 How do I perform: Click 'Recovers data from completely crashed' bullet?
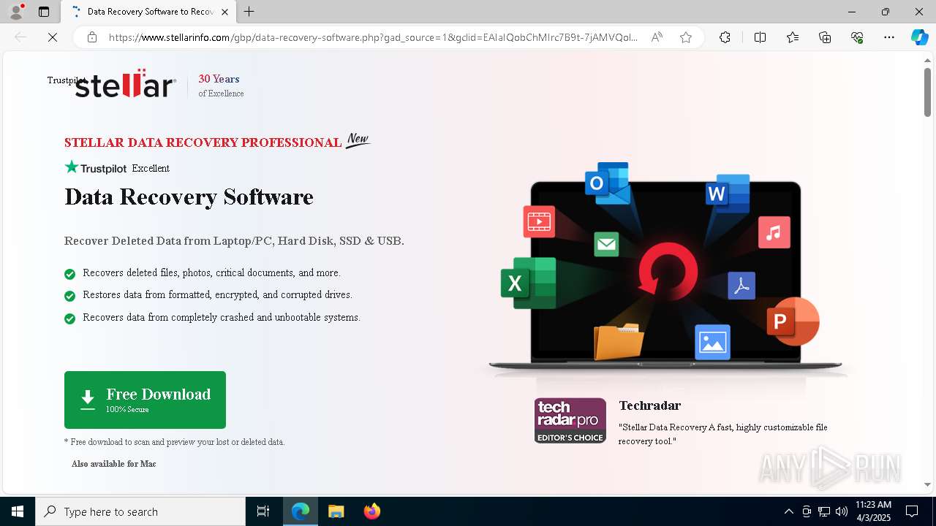tap(222, 317)
